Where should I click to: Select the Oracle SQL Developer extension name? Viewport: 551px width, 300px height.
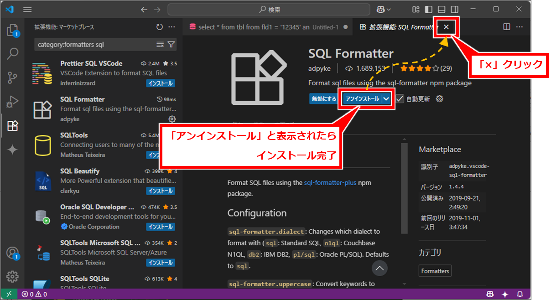pos(97,207)
